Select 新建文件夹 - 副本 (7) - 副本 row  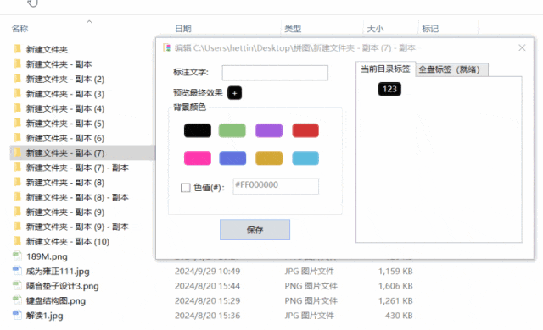pyautogui.click(x=81, y=168)
